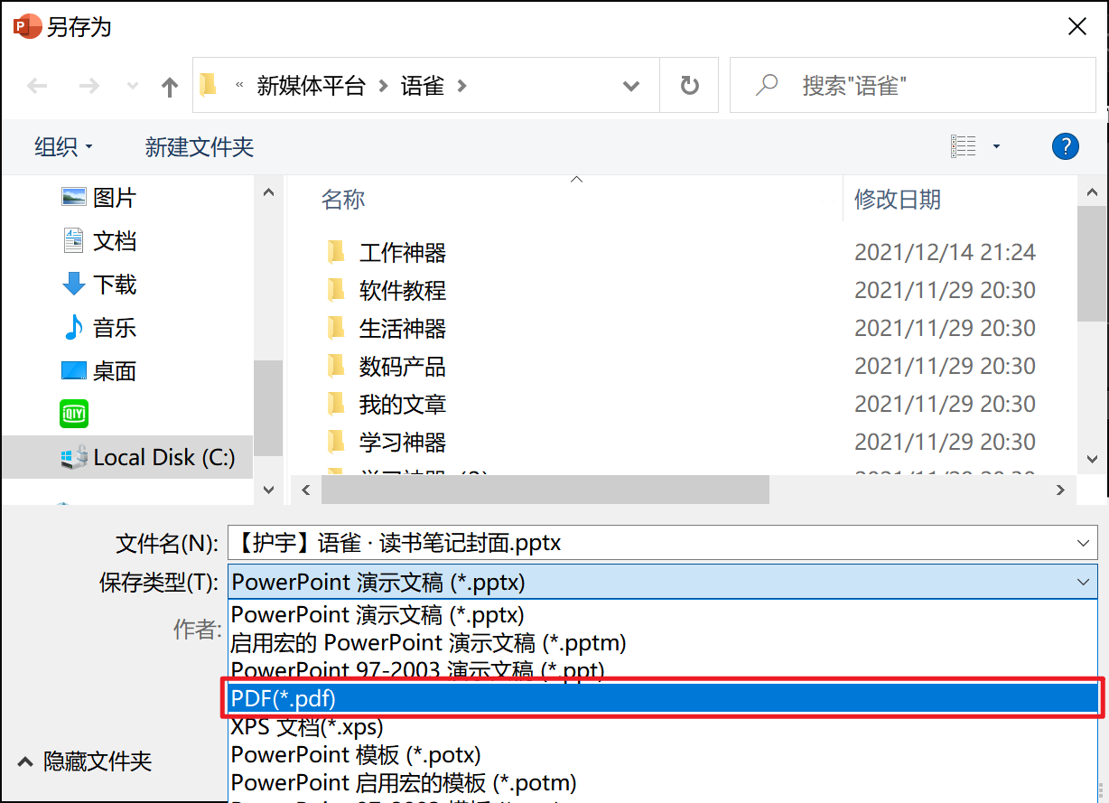Open the Help question mark icon

1066,146
